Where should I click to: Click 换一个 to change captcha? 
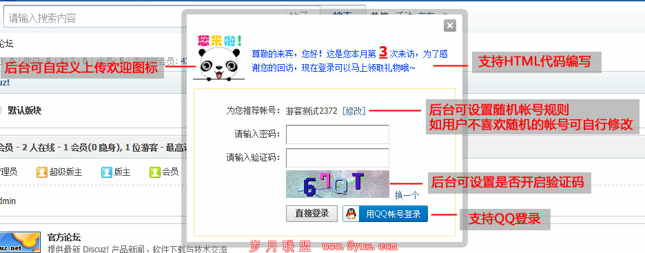(x=407, y=195)
